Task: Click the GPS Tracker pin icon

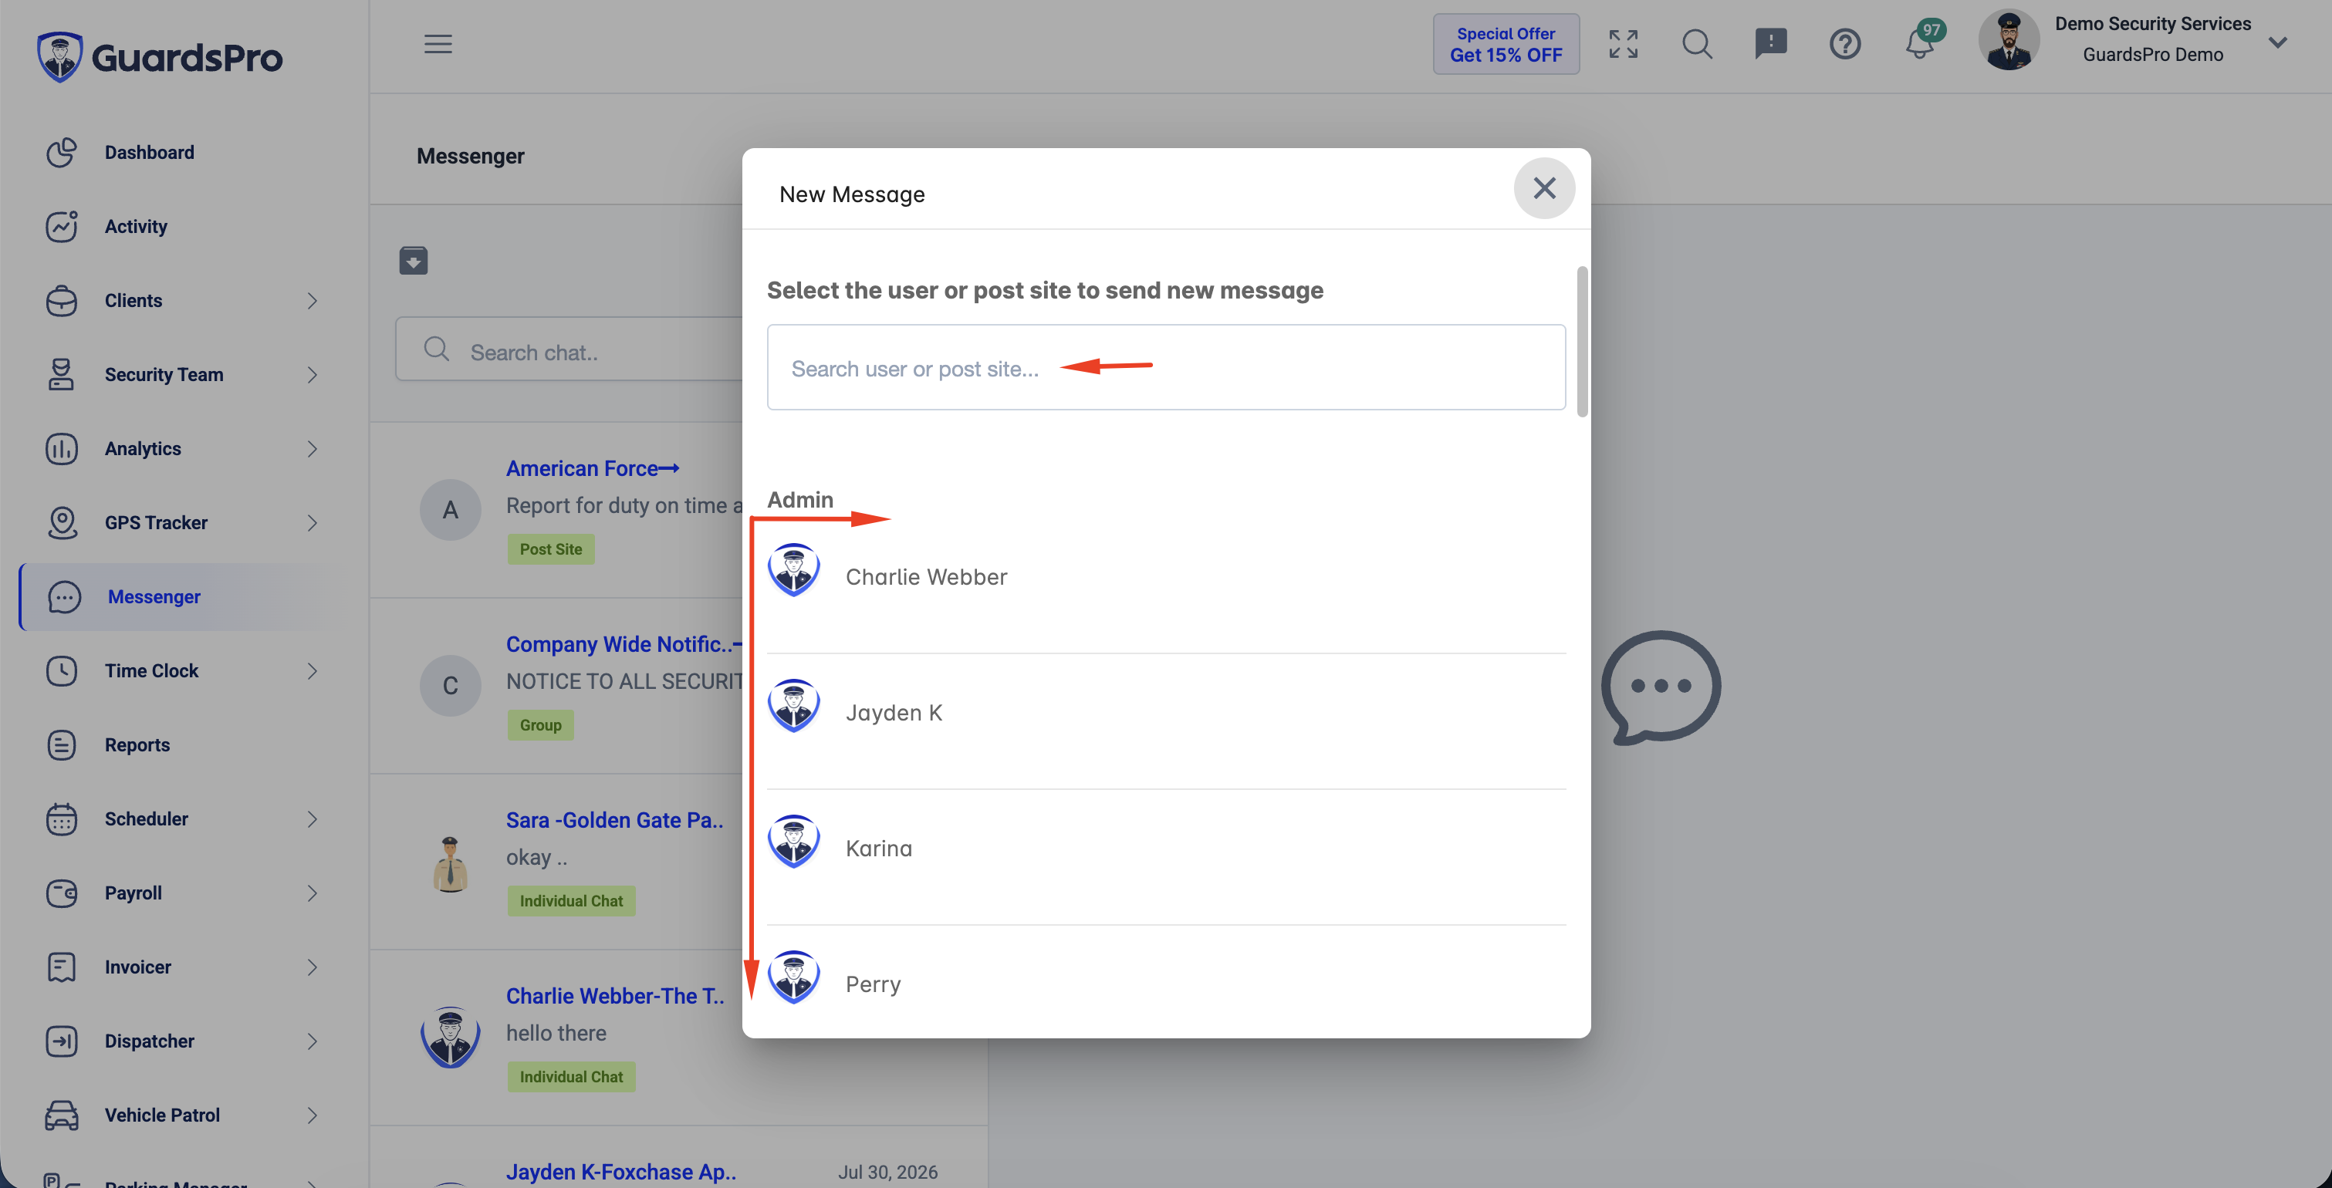Action: point(62,523)
